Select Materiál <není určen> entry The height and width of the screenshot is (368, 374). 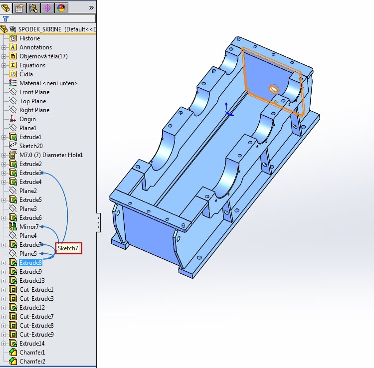pos(48,83)
